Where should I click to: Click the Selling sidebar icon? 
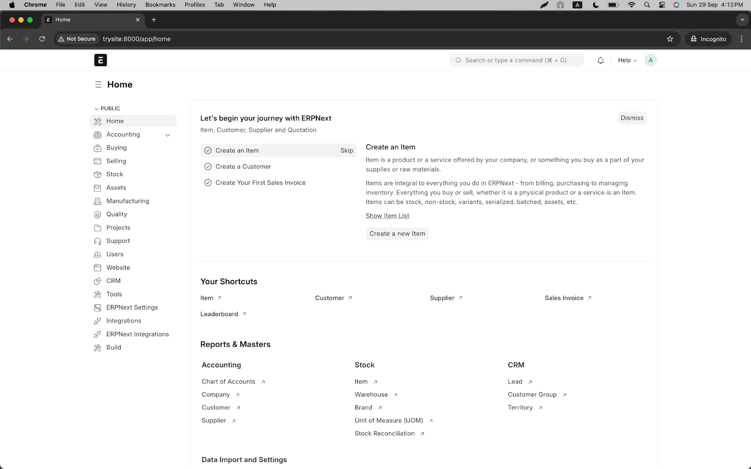(x=98, y=161)
